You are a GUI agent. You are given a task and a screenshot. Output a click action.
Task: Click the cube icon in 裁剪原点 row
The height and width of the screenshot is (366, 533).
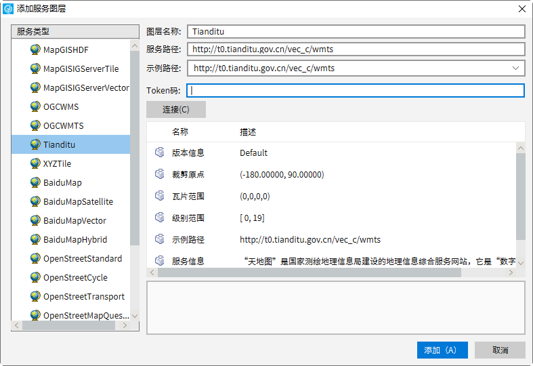point(160,174)
